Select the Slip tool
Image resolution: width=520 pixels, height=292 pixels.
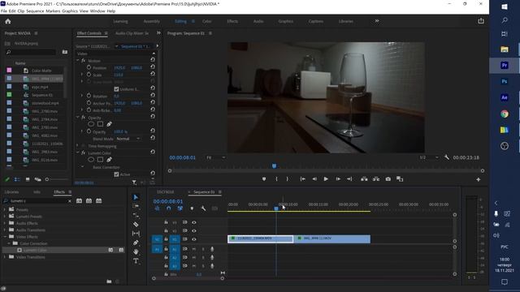coord(136,234)
